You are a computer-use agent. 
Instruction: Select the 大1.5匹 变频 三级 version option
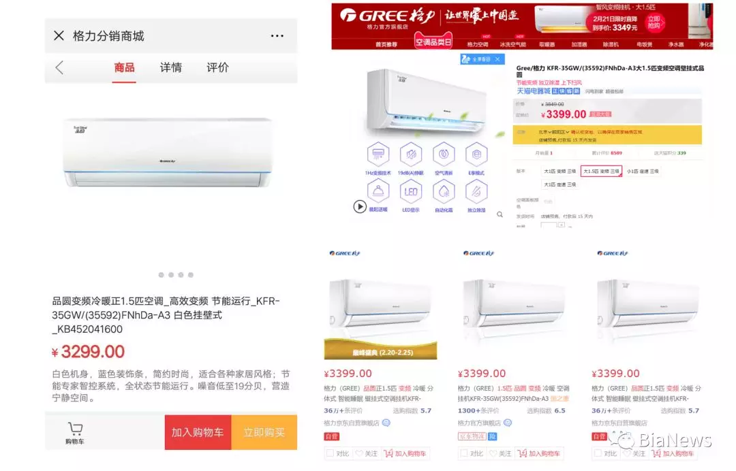point(601,171)
